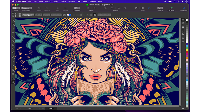Screen dimensions: 200x112
Task: Open the Inspectors panel
Action: (184, 8)
